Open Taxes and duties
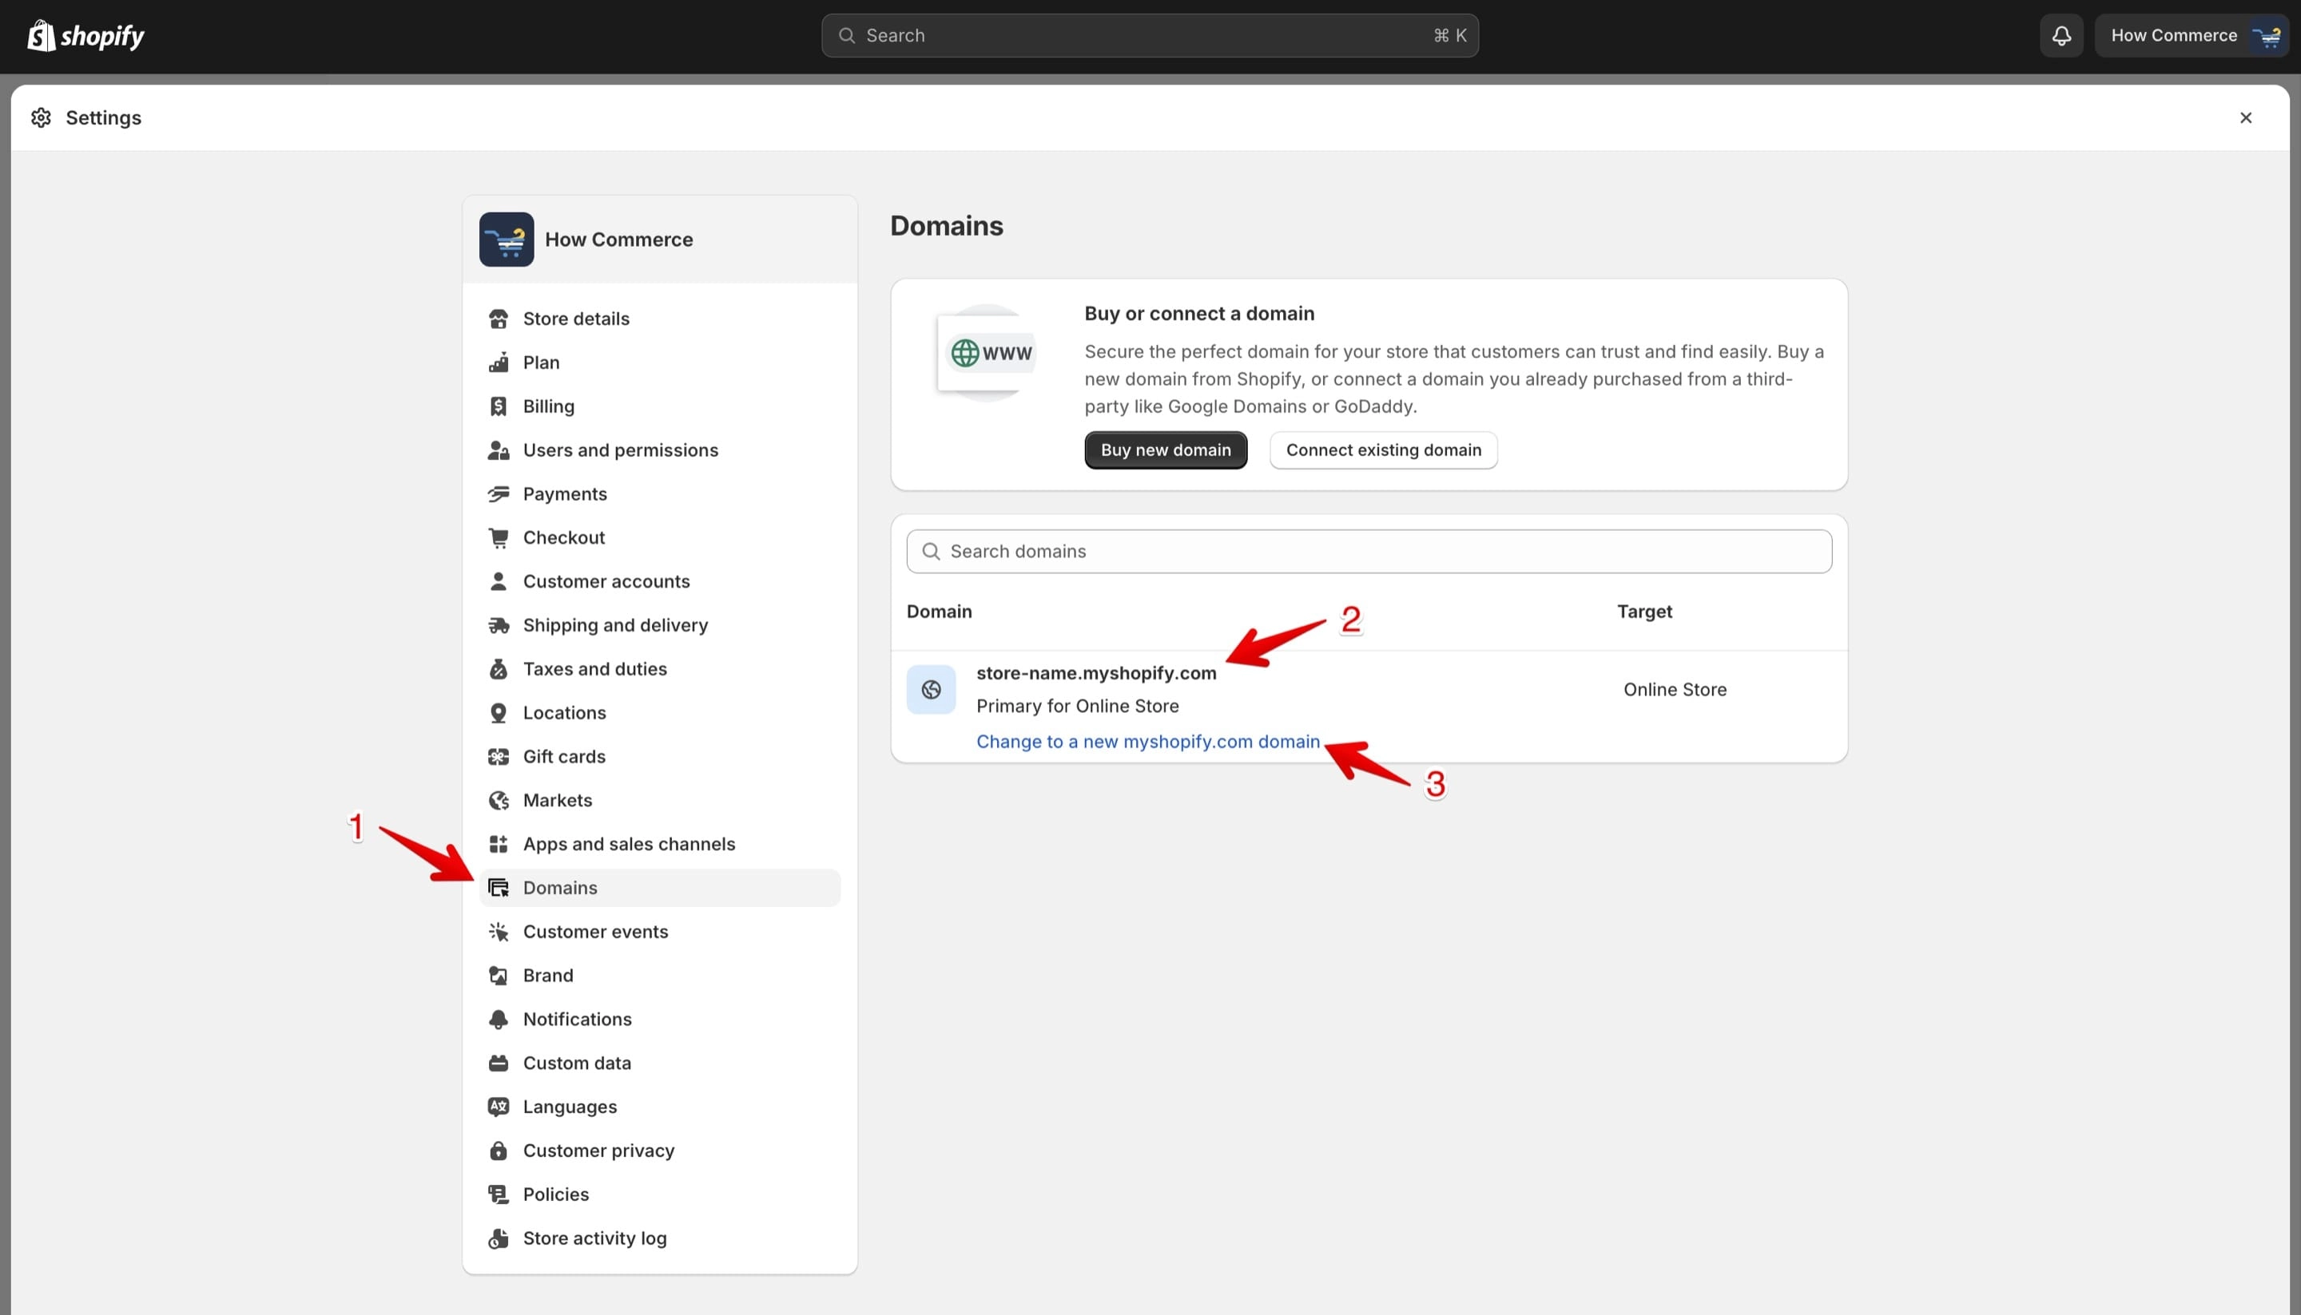 click(x=660, y=669)
